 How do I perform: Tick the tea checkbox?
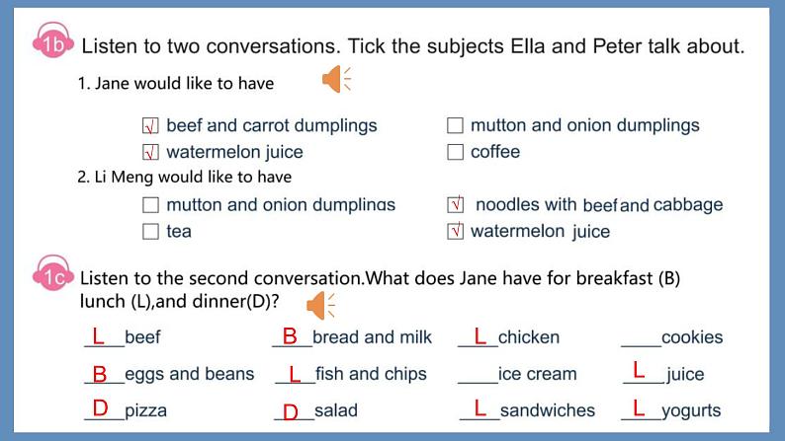pos(150,231)
